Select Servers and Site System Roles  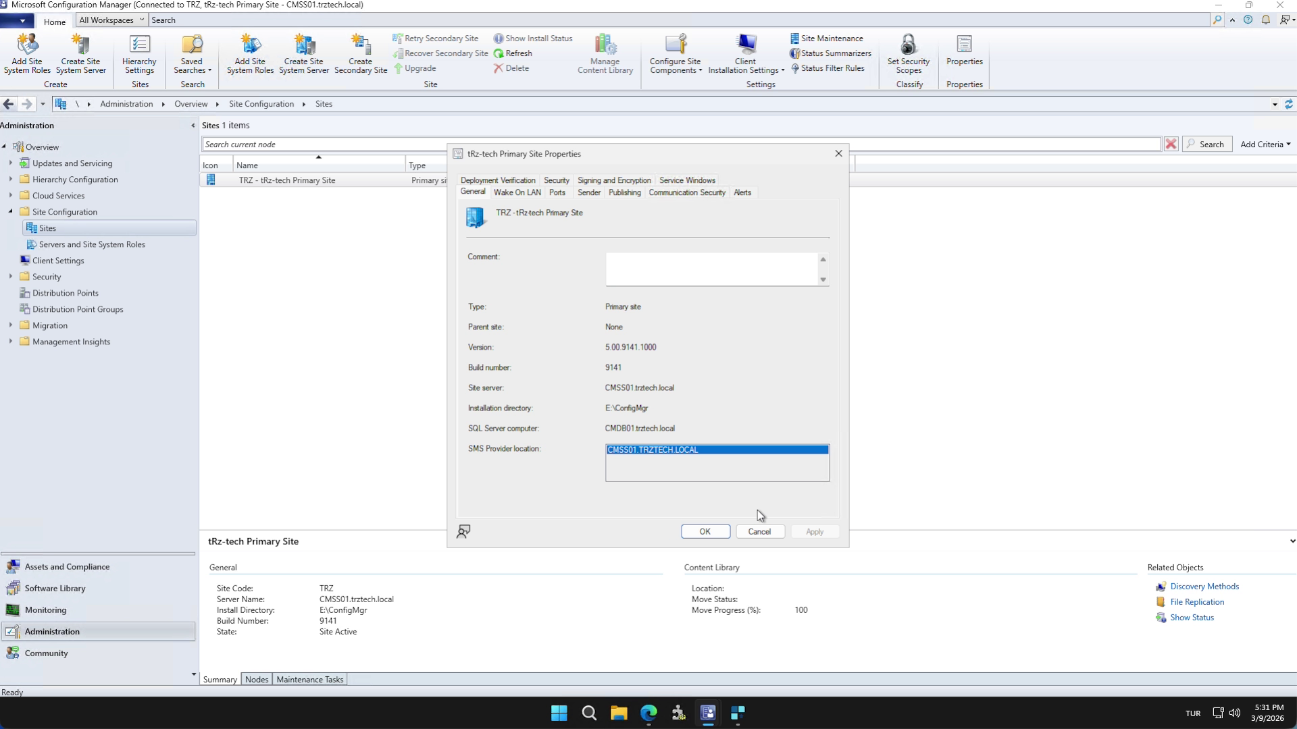(92, 244)
